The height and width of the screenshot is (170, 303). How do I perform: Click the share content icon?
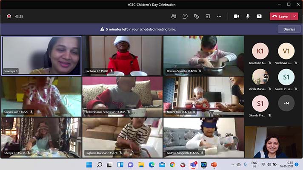[259, 16]
